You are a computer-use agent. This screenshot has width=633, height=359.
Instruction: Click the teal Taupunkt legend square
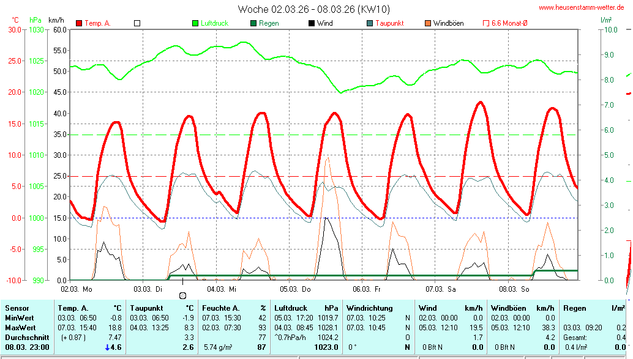tap(370, 23)
